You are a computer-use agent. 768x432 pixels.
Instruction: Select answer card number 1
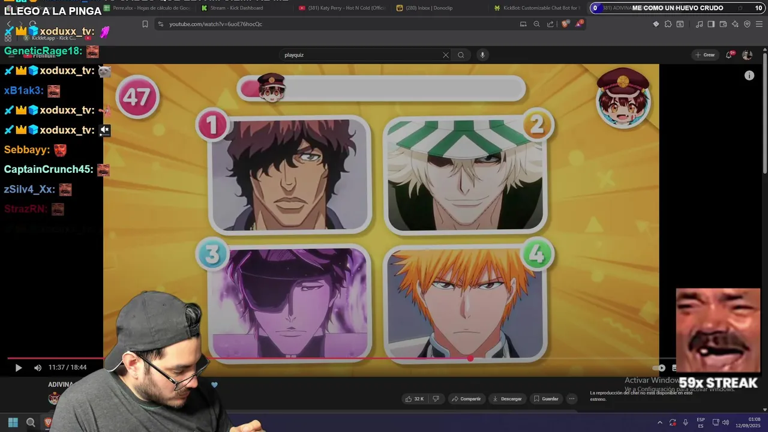tap(290, 174)
